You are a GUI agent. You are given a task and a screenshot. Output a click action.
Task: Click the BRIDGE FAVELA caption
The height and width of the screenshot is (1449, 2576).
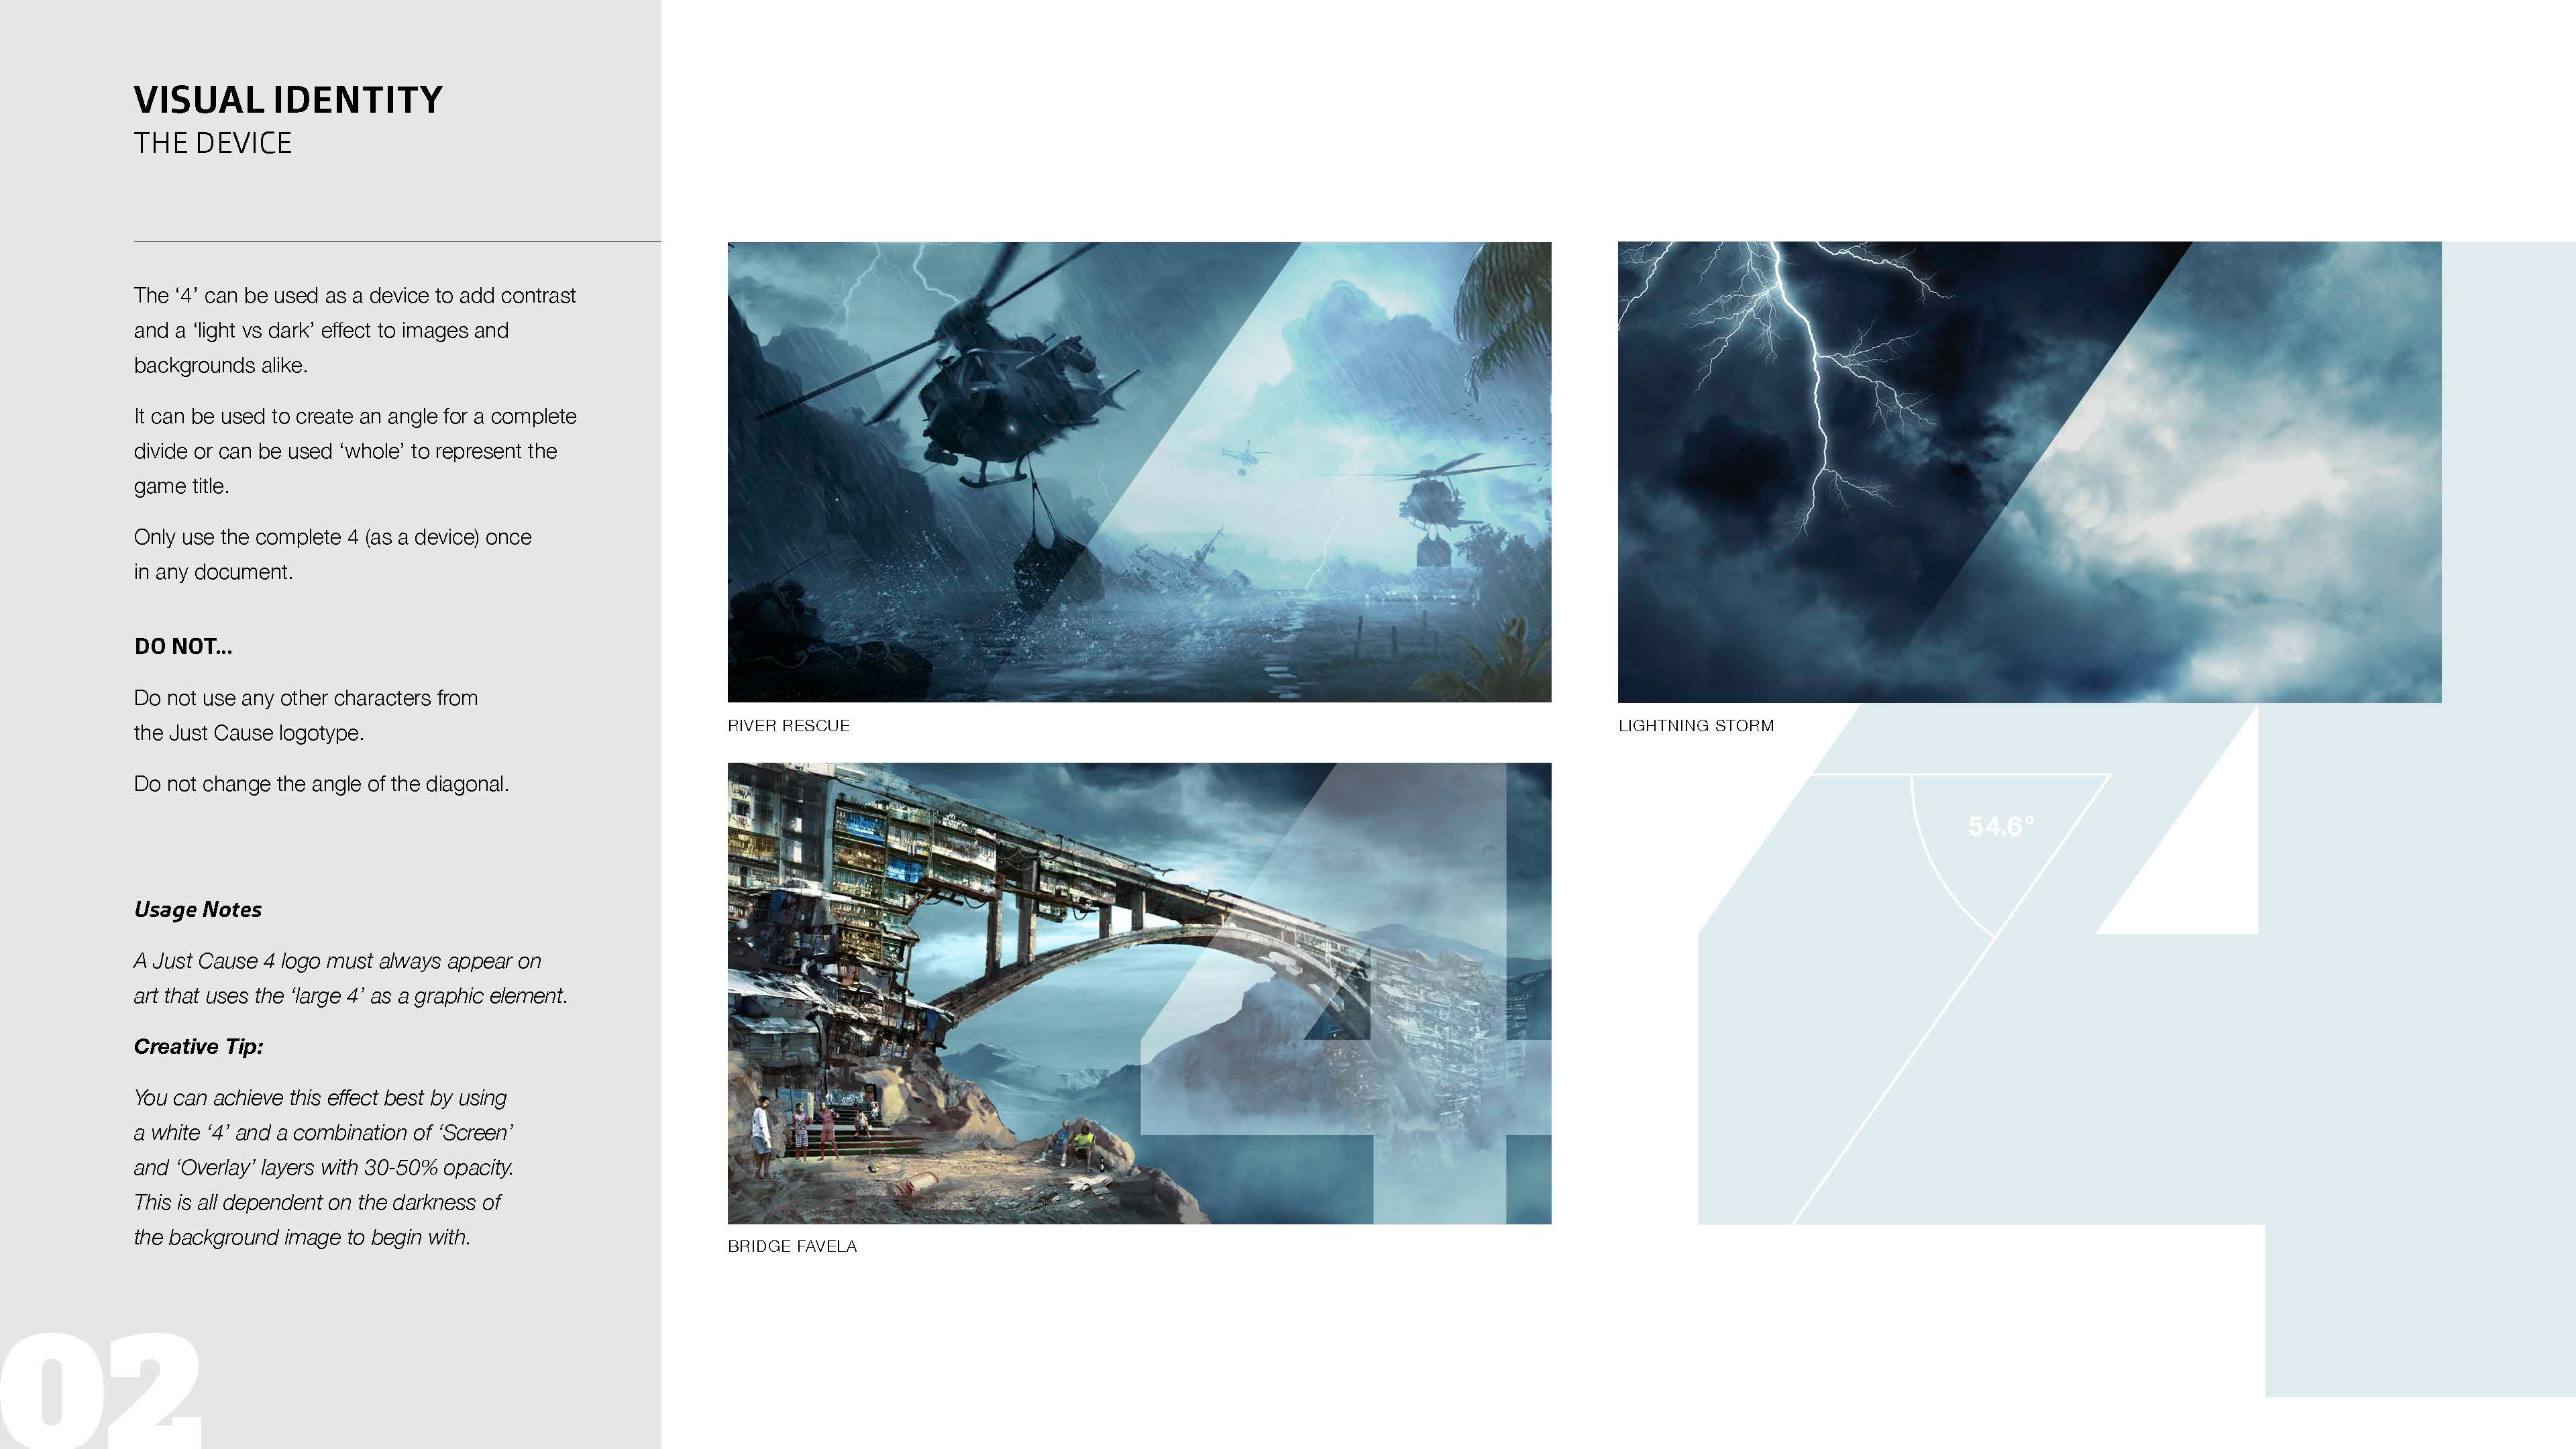pos(792,1247)
